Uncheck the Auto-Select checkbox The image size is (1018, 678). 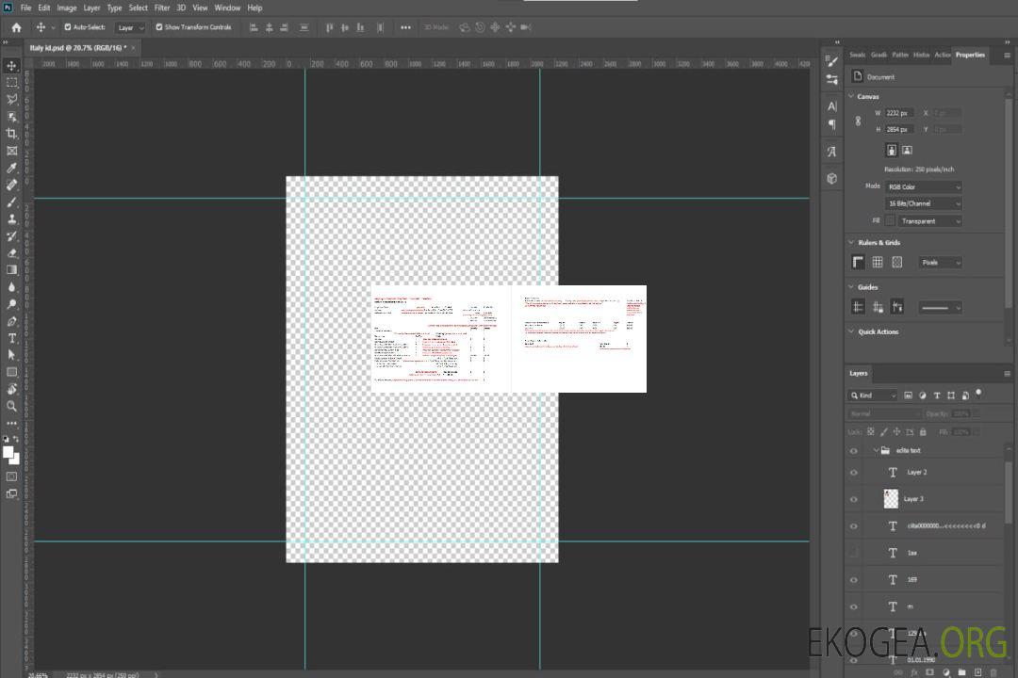click(68, 27)
